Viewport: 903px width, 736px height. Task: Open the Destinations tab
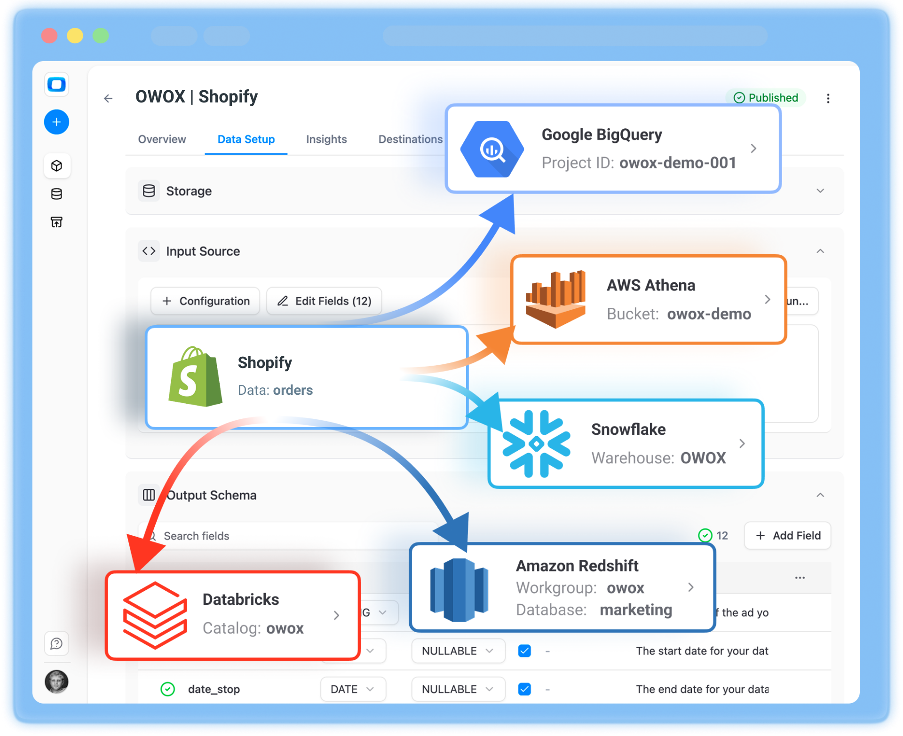[410, 139]
